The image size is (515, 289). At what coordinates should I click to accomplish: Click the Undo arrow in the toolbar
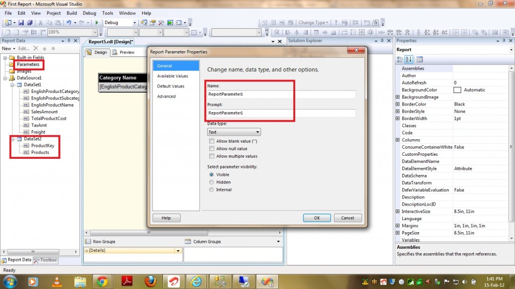click(x=68, y=23)
